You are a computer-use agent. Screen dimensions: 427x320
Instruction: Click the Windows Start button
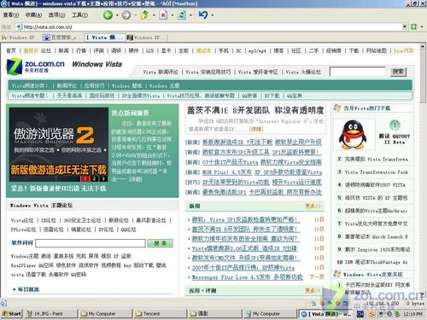[11, 313]
